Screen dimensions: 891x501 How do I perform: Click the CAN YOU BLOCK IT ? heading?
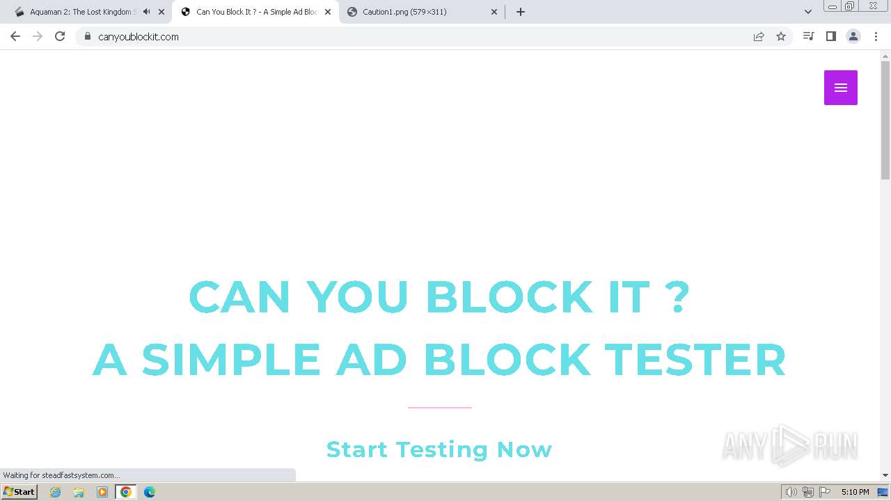(439, 297)
